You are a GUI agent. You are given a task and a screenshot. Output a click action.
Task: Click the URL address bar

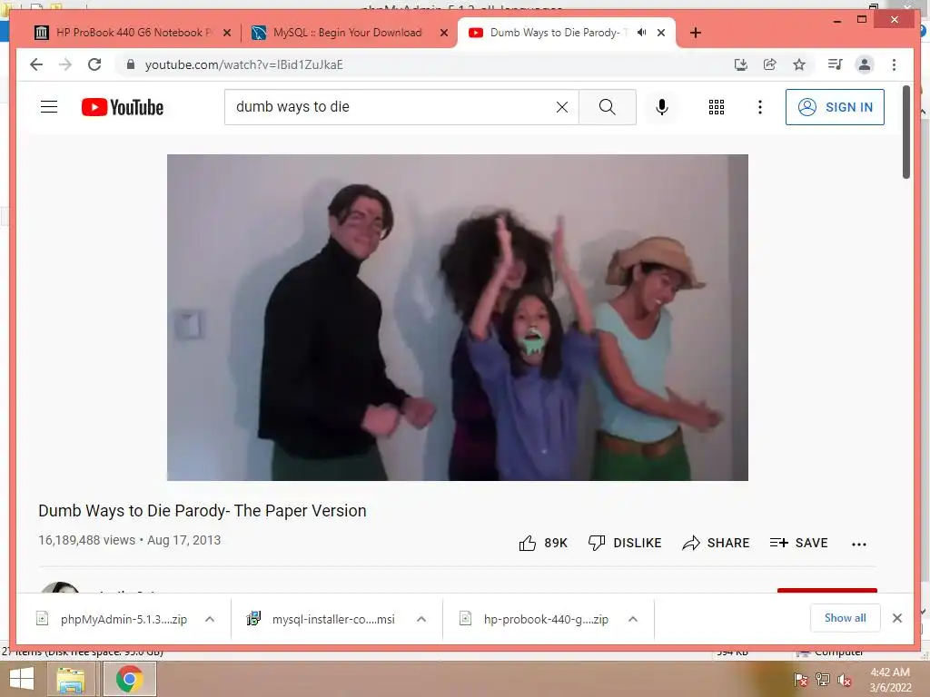[x=427, y=64]
